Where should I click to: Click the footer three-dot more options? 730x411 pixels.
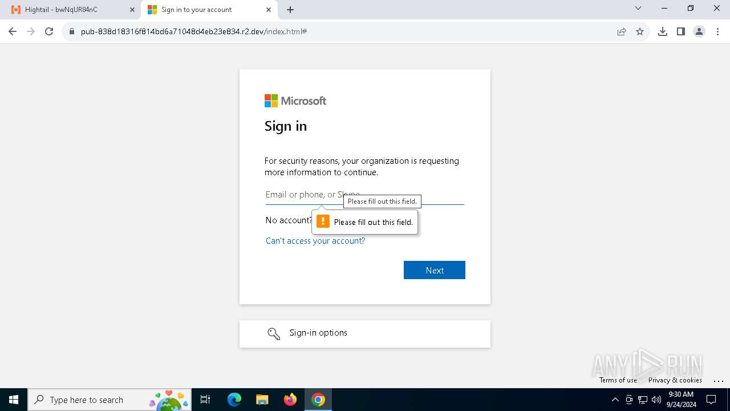click(719, 381)
